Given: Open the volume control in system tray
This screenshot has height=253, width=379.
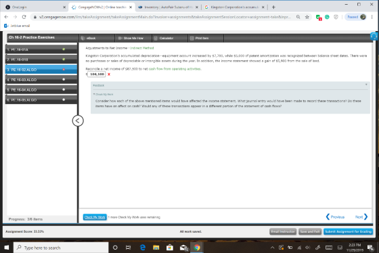Looking at the screenshot, I should tap(308, 248).
